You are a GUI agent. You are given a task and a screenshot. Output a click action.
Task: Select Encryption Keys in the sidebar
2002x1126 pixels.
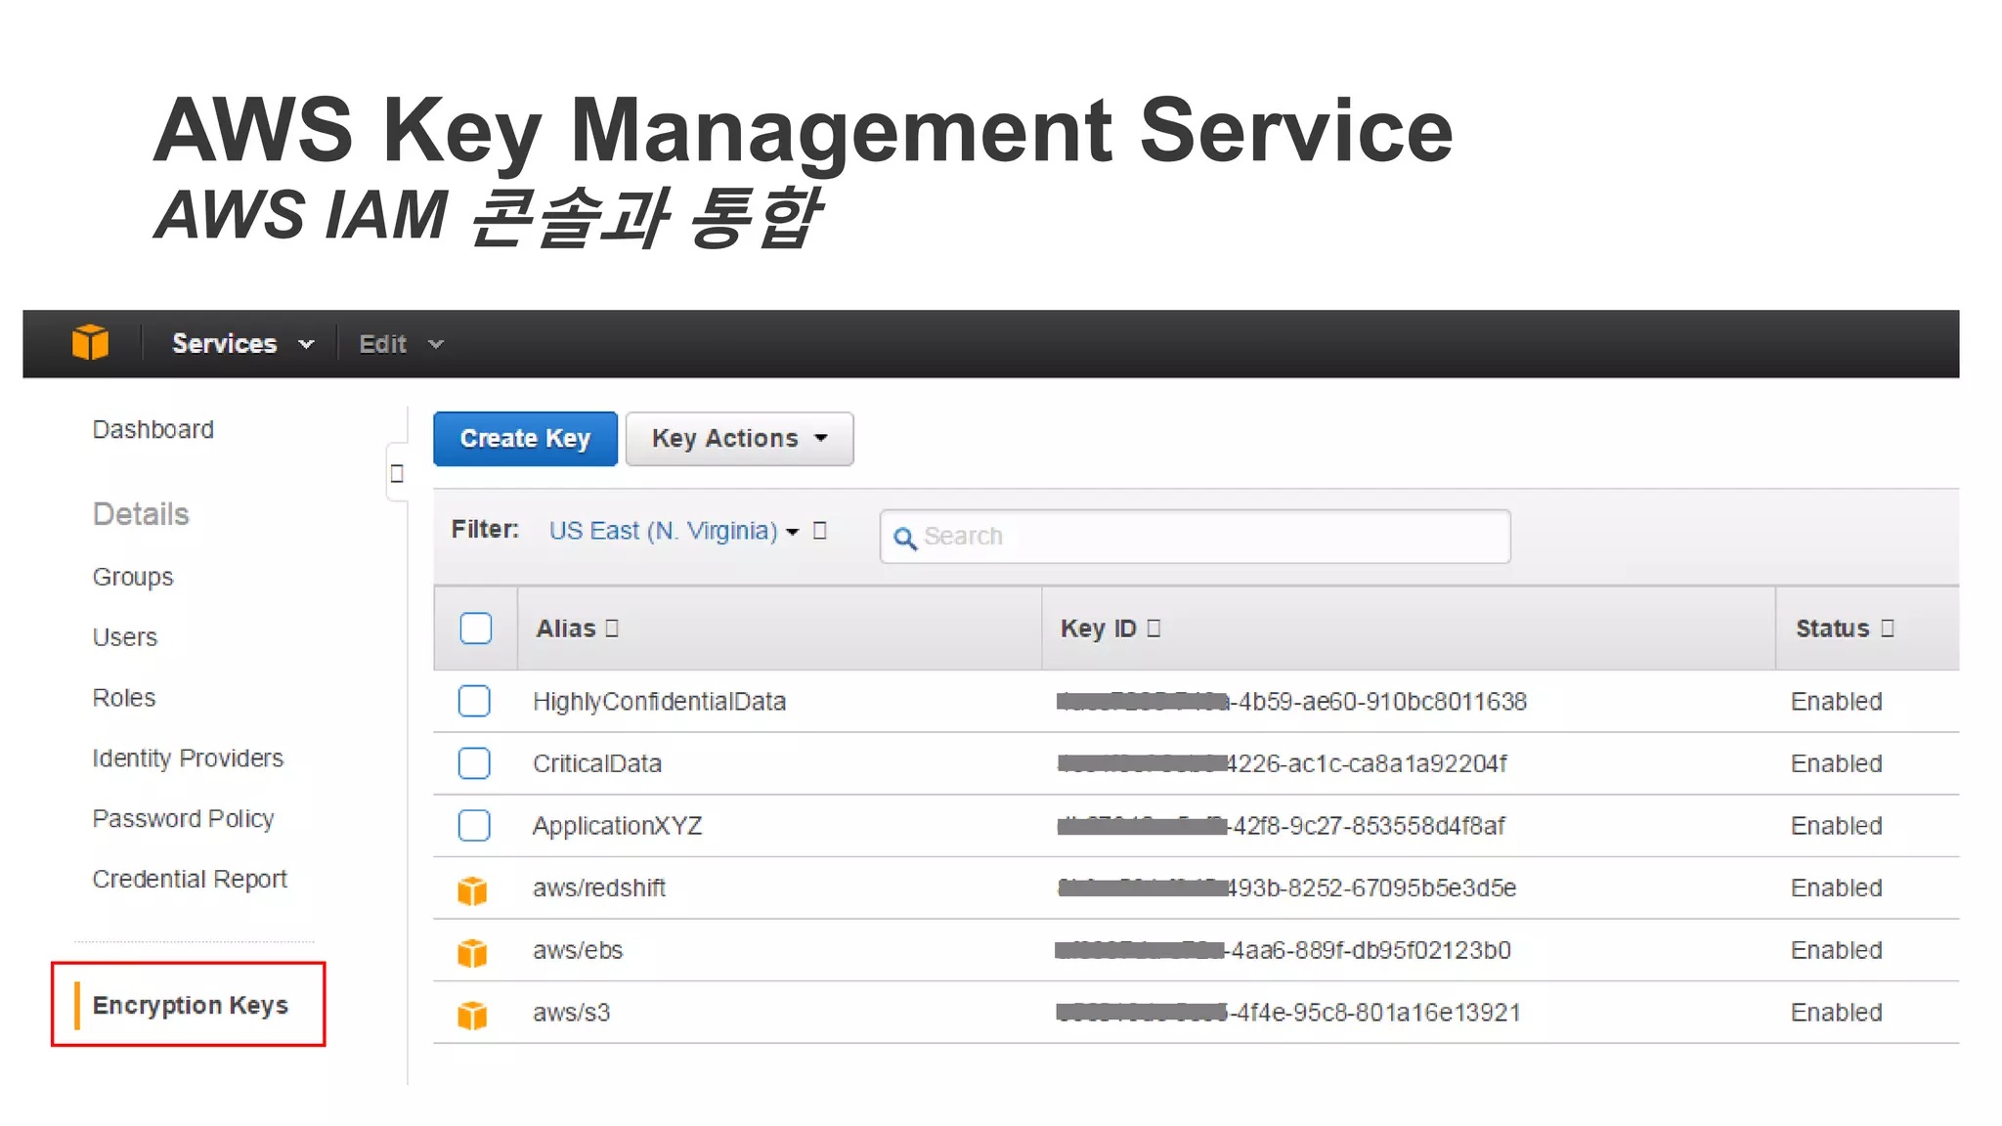coord(190,1006)
